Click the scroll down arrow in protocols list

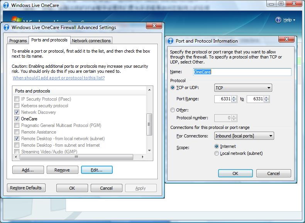(149, 151)
